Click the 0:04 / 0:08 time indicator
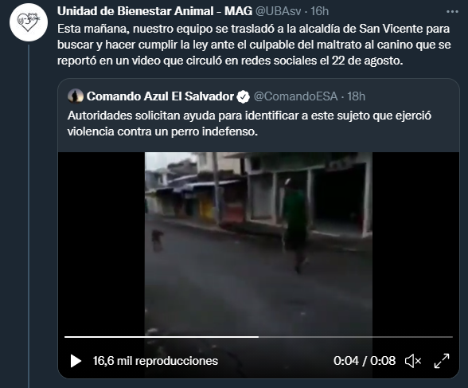The height and width of the screenshot is (388, 468). point(365,361)
